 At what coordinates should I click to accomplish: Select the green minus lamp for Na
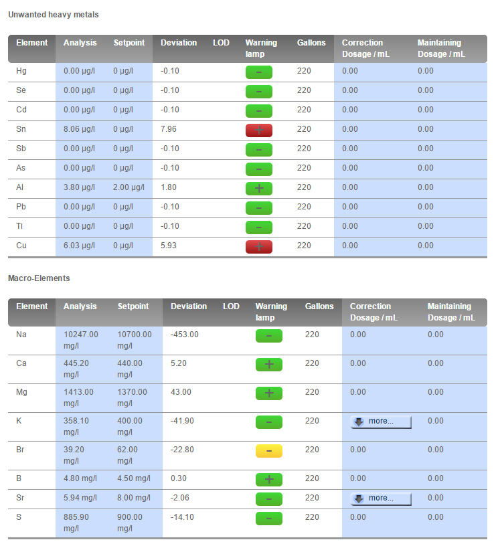[269, 336]
